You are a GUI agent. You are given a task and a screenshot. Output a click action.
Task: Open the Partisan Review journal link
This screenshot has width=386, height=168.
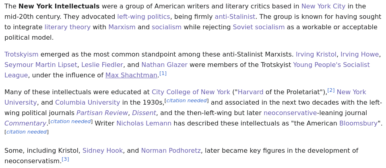(x=102, y=113)
